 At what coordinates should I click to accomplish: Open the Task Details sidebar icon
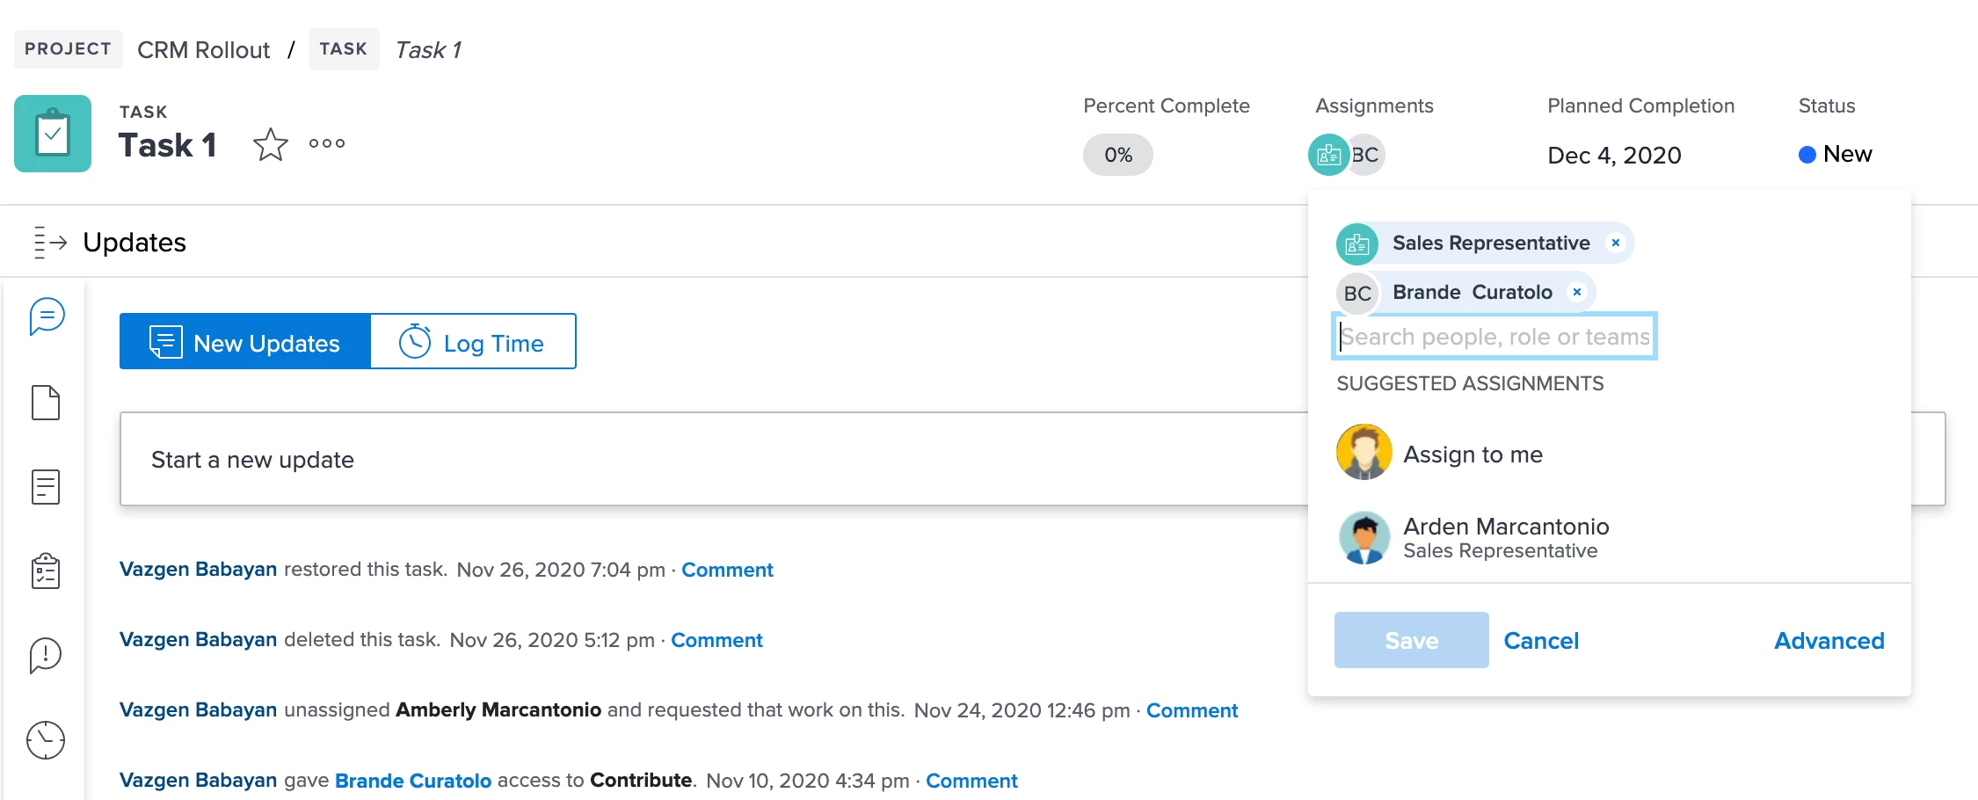(46, 486)
